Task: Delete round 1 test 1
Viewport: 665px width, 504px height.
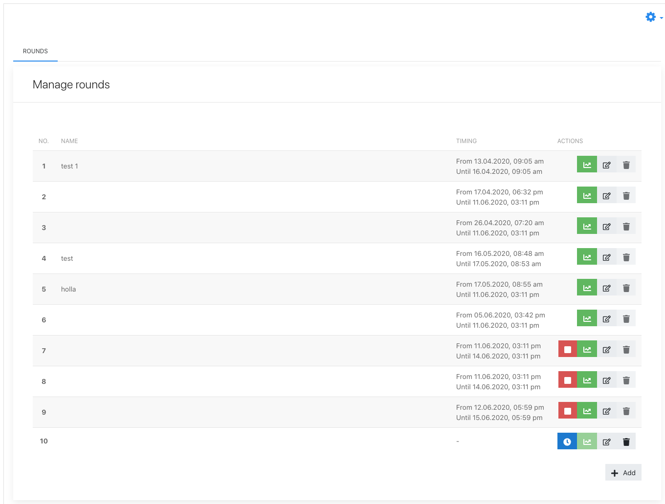Action: (x=626, y=165)
